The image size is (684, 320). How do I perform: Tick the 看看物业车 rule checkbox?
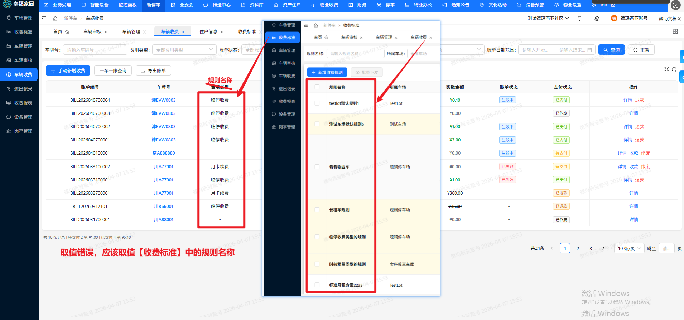[x=317, y=167]
